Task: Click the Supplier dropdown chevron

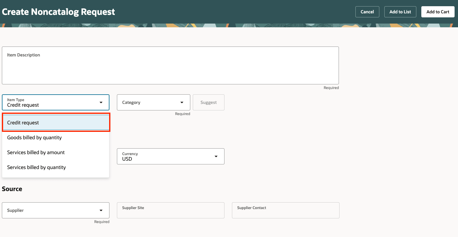Action: tap(101, 210)
